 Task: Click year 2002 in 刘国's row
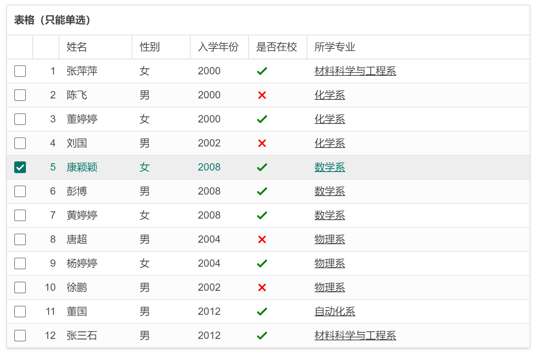click(209, 143)
